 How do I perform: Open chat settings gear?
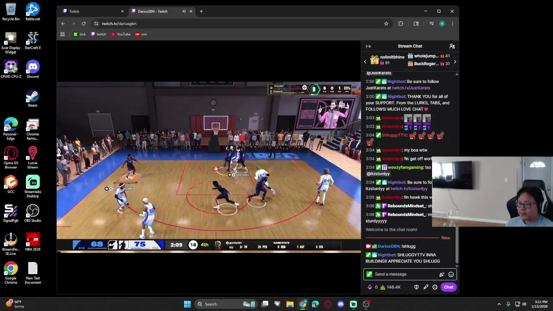435,287
